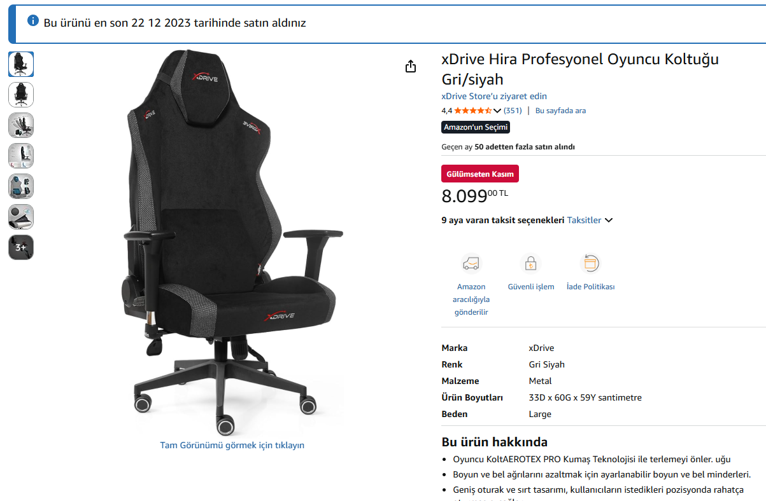Click the Gülümseten Kasım deal badge
The height and width of the screenshot is (501, 766).
(x=480, y=174)
